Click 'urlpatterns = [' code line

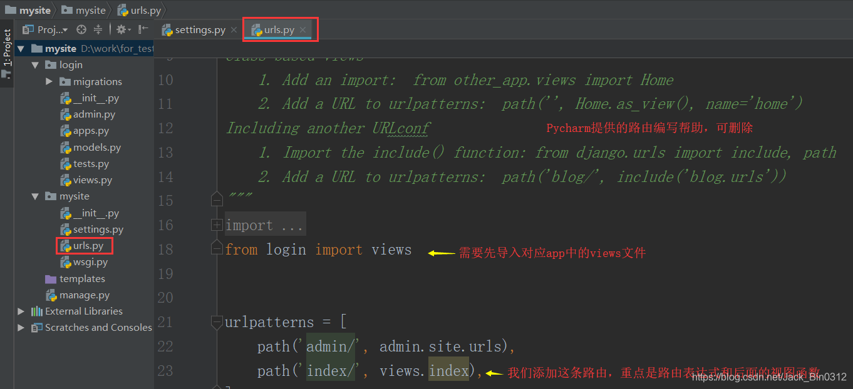coord(286,323)
